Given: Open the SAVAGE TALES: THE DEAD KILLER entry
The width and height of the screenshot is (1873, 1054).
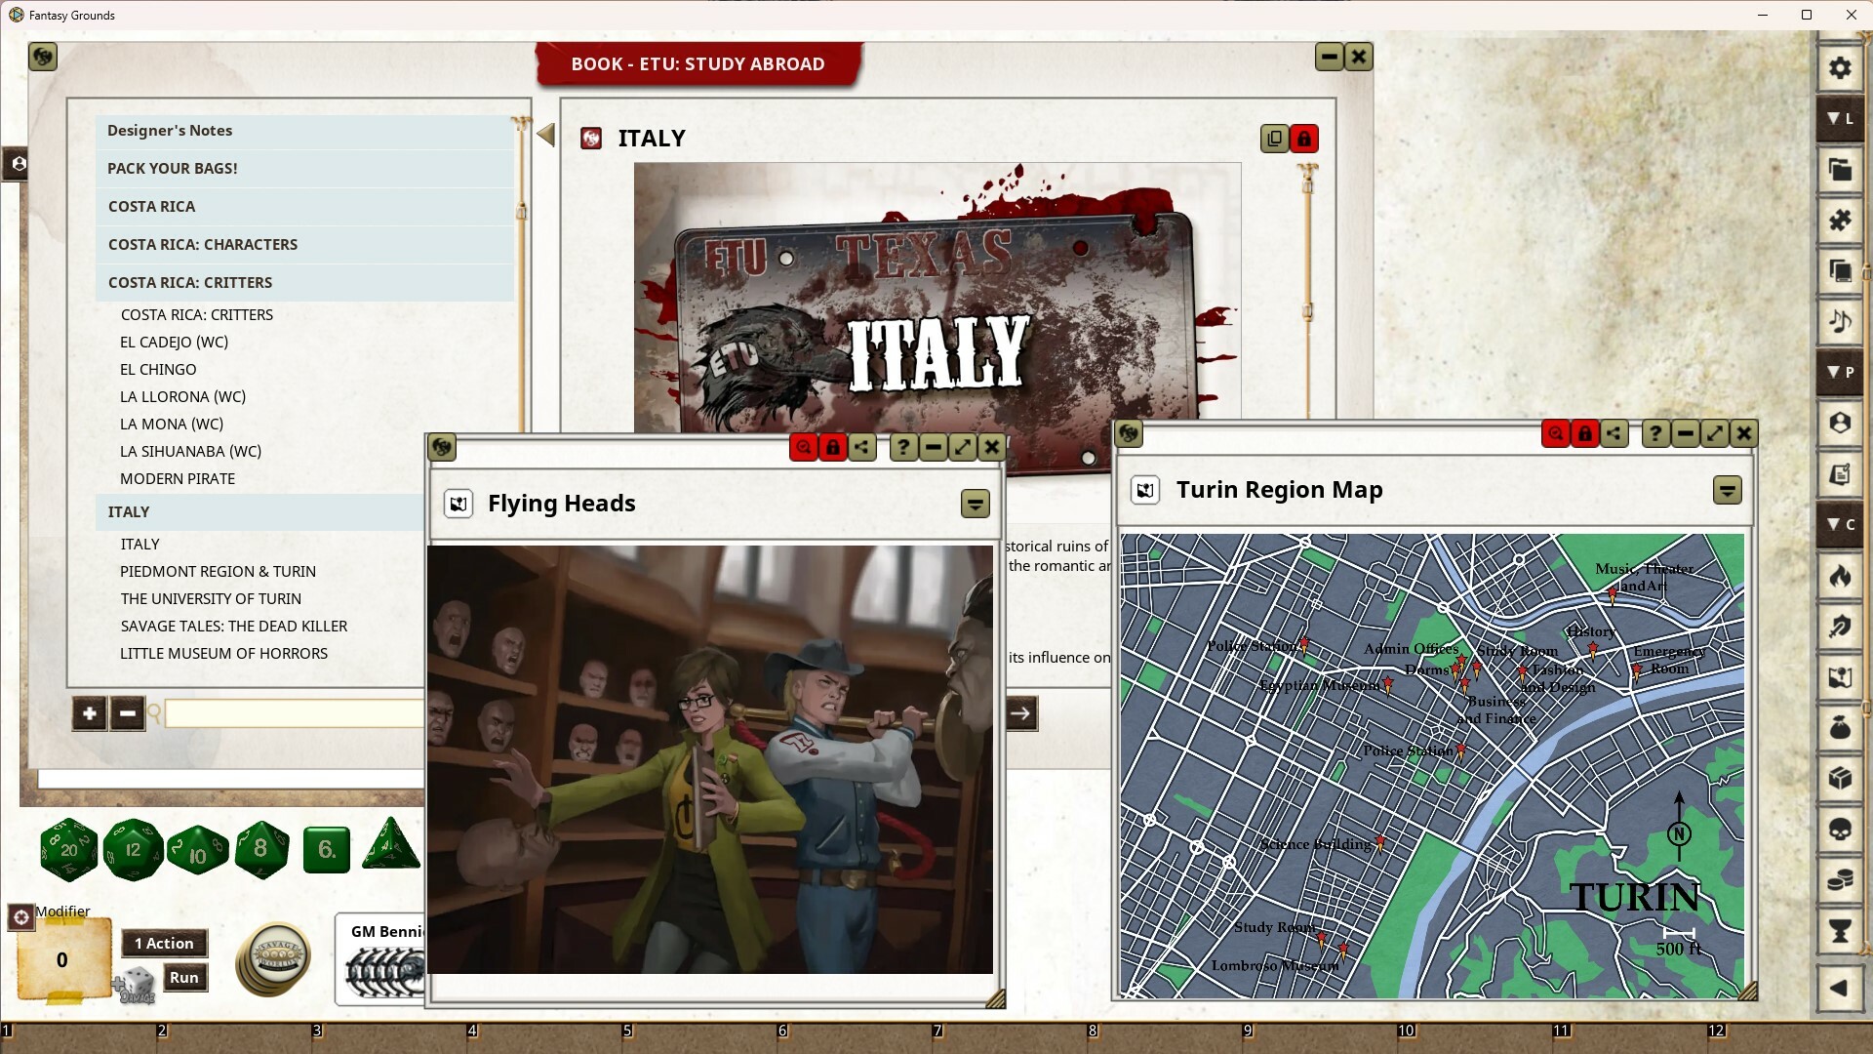Looking at the screenshot, I should point(234,626).
